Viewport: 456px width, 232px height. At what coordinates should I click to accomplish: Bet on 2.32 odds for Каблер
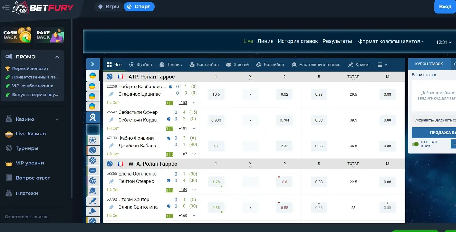pos(284,146)
